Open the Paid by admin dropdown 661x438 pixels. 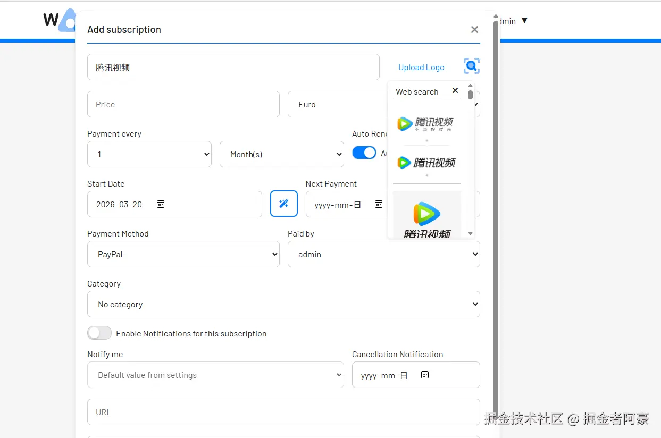tap(384, 254)
